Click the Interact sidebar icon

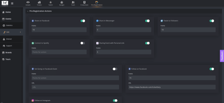click(x=4, y=39)
